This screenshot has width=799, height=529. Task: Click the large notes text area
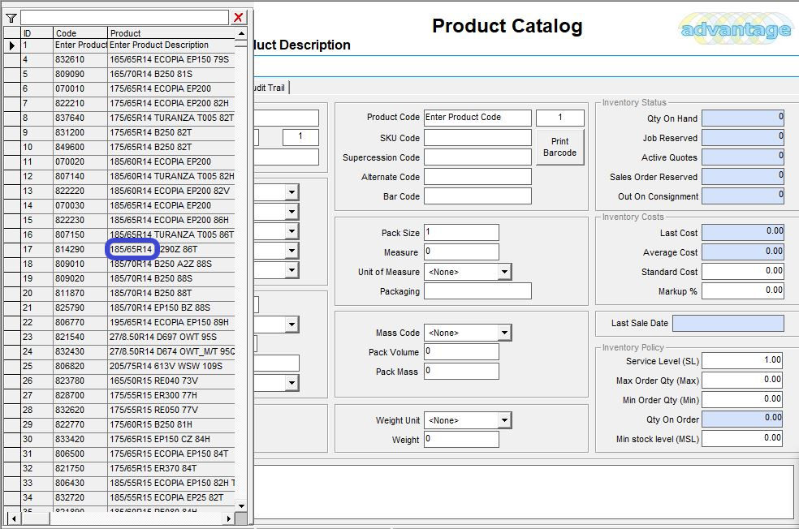pyautogui.click(x=524, y=492)
